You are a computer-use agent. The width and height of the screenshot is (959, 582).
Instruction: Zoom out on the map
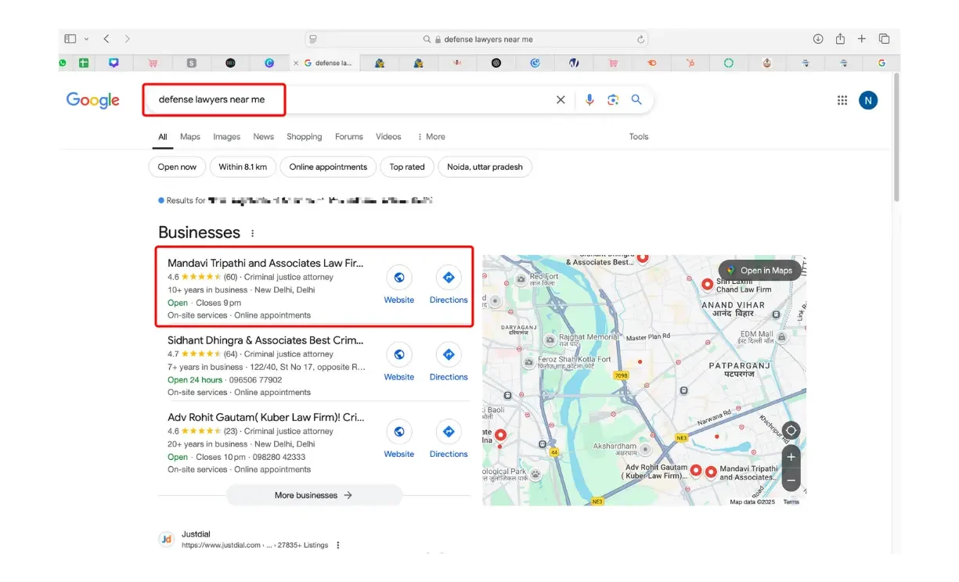pos(791,480)
